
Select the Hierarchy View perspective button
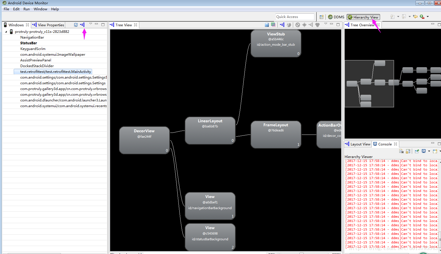coord(363,17)
